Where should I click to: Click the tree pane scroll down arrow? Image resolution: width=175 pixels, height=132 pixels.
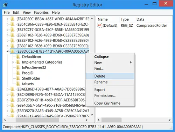pos(92,114)
